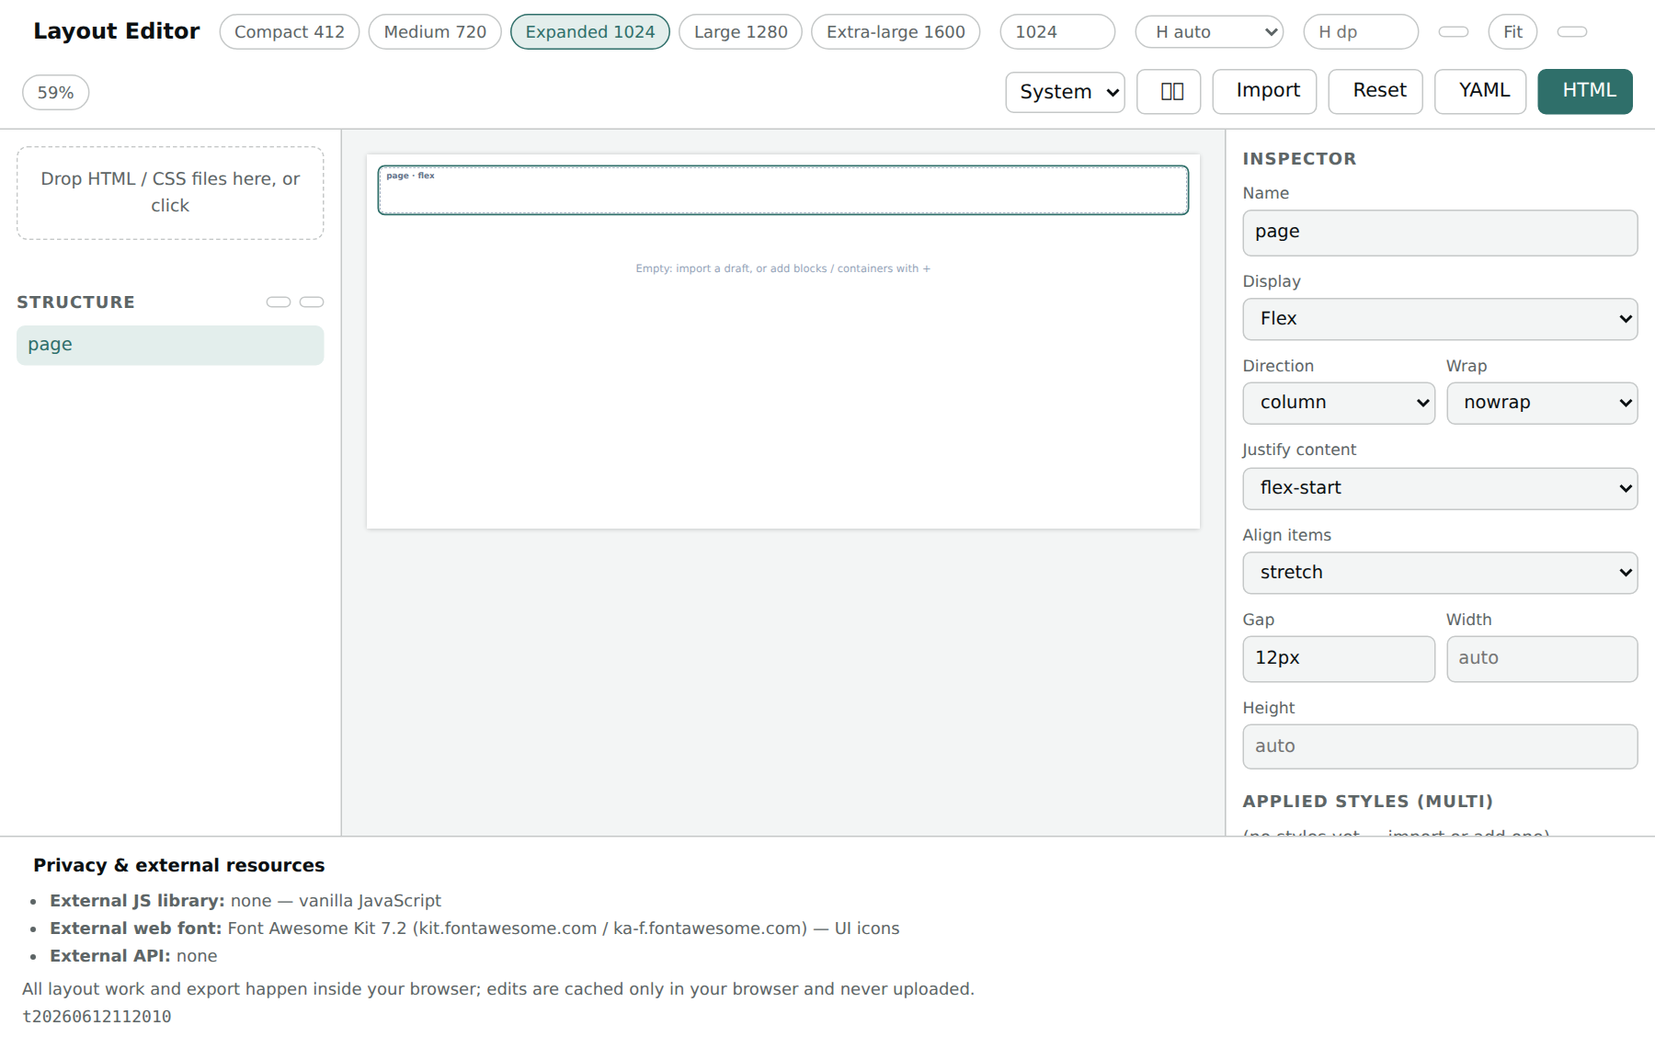Open the System theme dropdown
1655x1048 pixels.
1065,92
